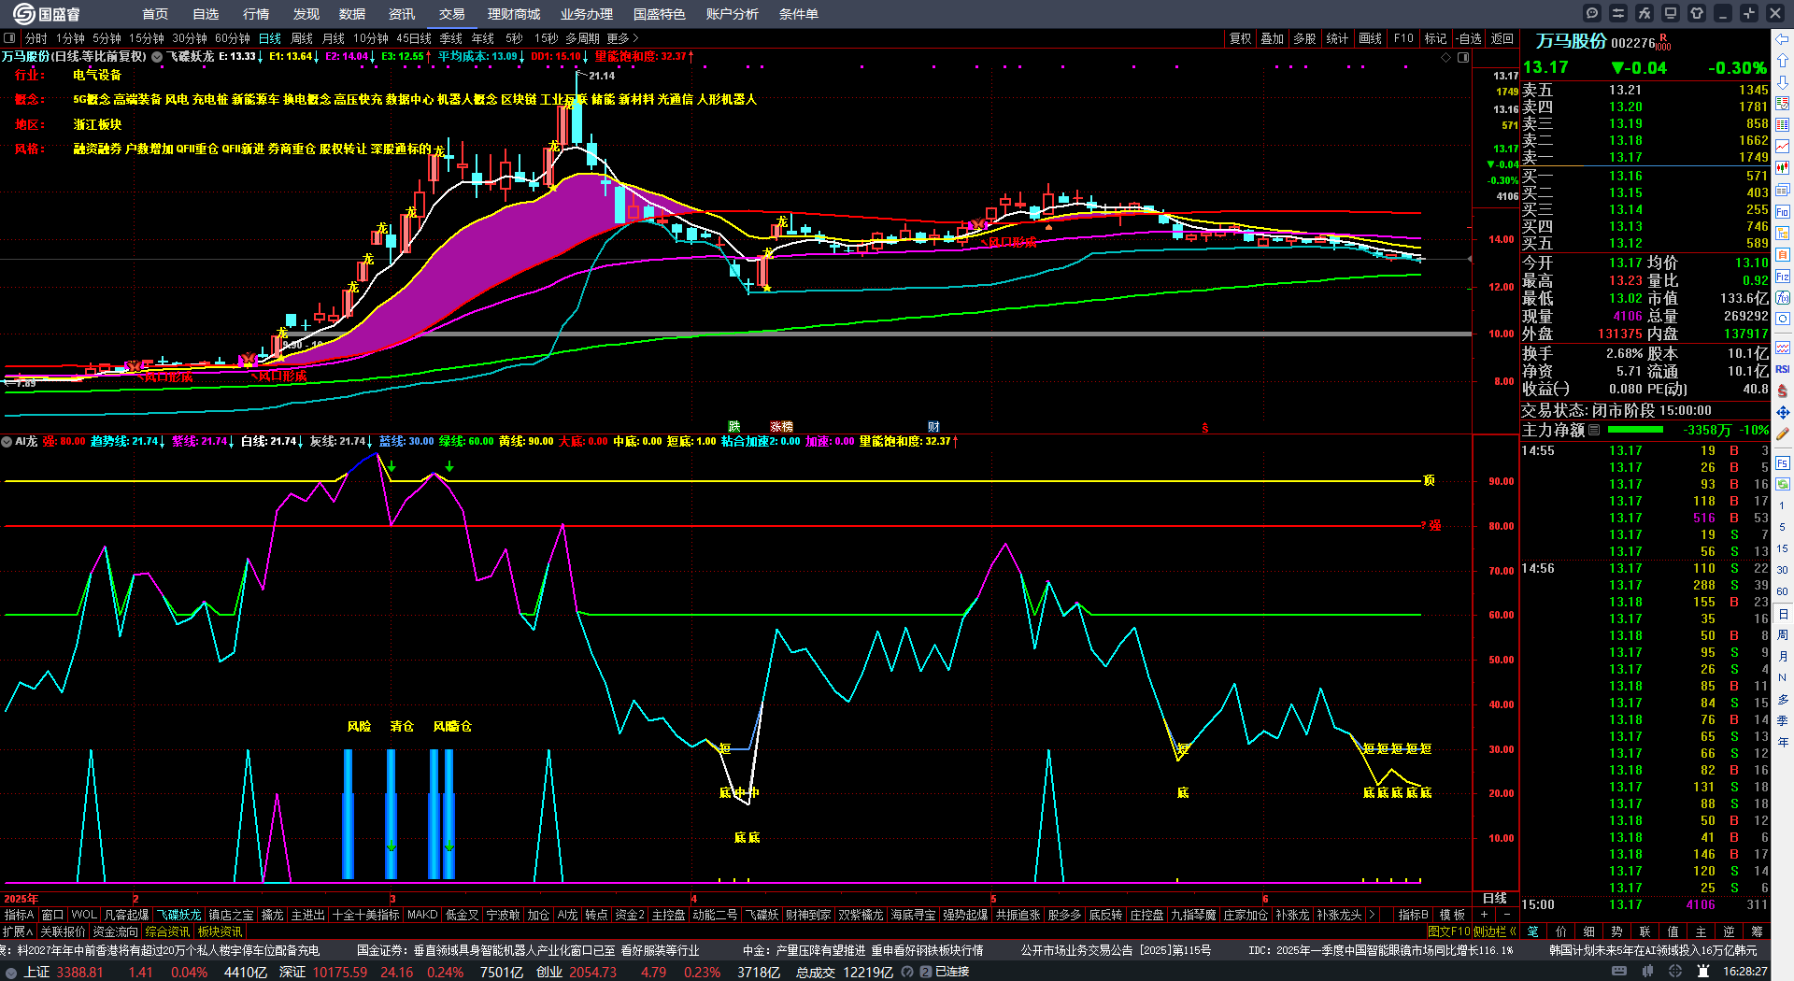This screenshot has width=1794, height=981.
Task: Open the 资金流向 tab
Action: point(115,931)
